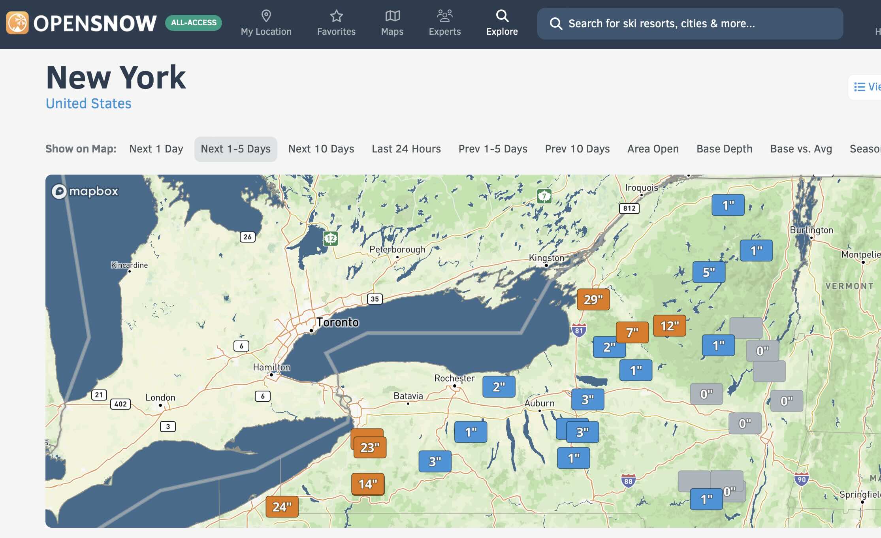The height and width of the screenshot is (538, 881).
Task: Click the Prev 10 Days tab
Action: [x=577, y=149]
